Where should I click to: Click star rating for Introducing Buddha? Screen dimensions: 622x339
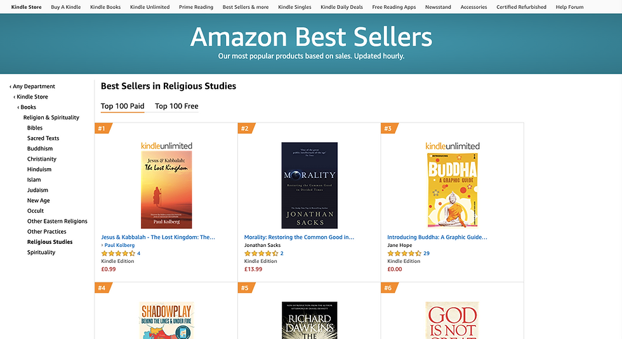click(x=404, y=253)
